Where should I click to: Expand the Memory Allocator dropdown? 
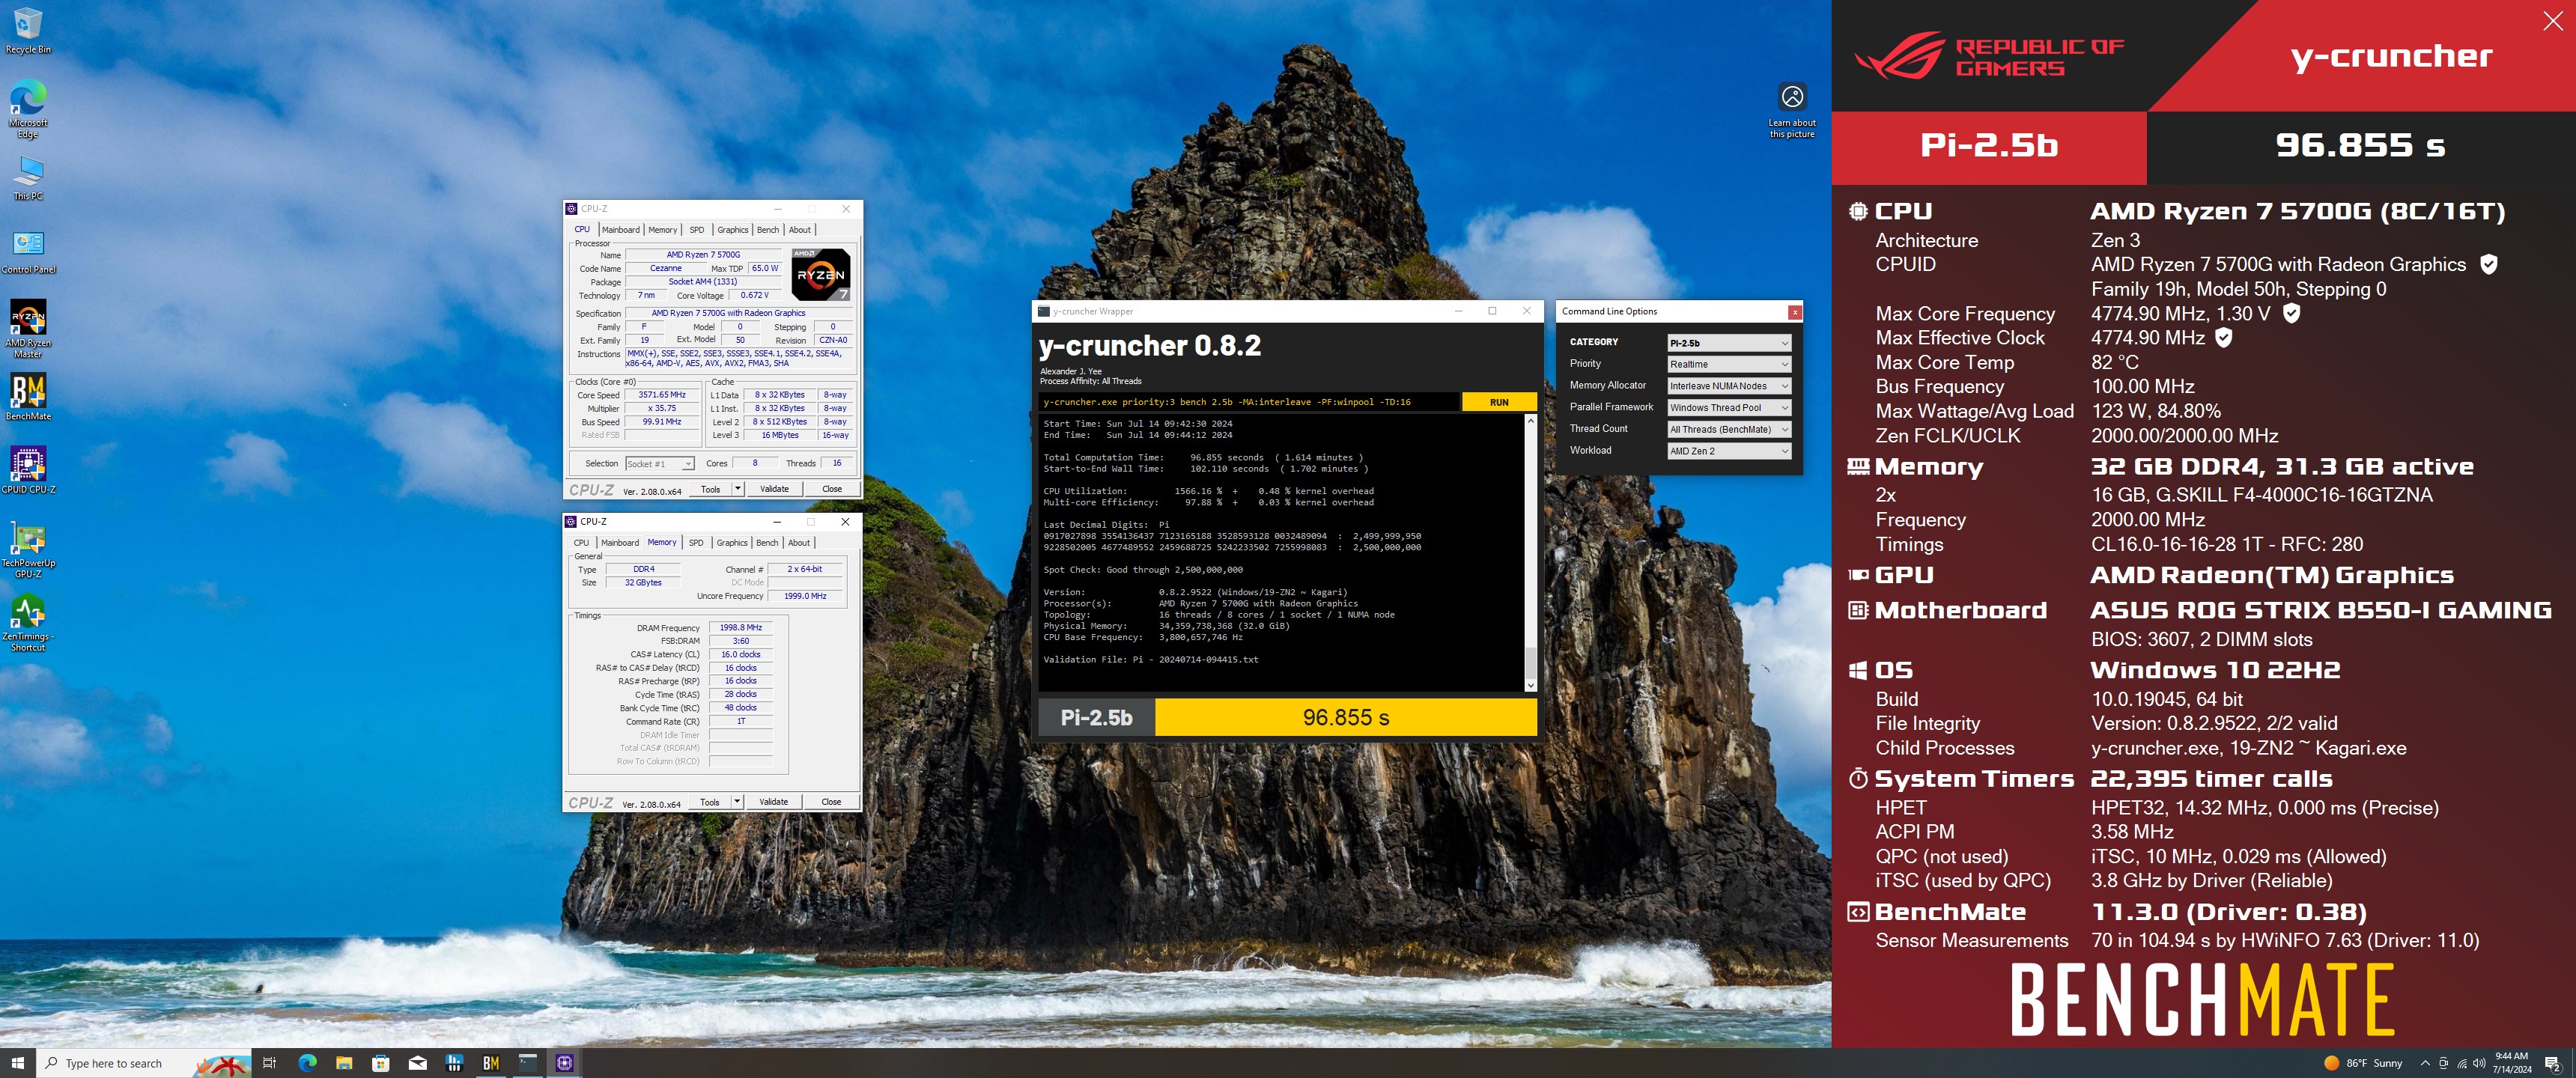(1728, 386)
